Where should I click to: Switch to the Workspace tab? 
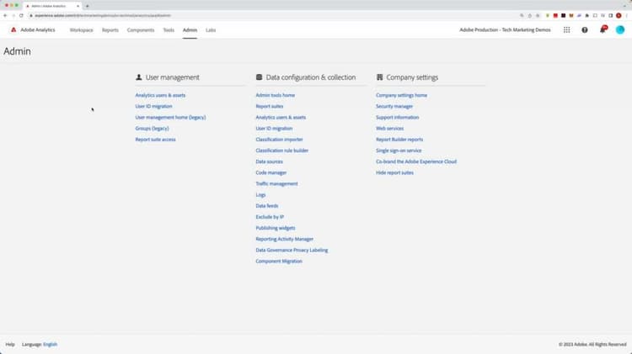coord(82,30)
